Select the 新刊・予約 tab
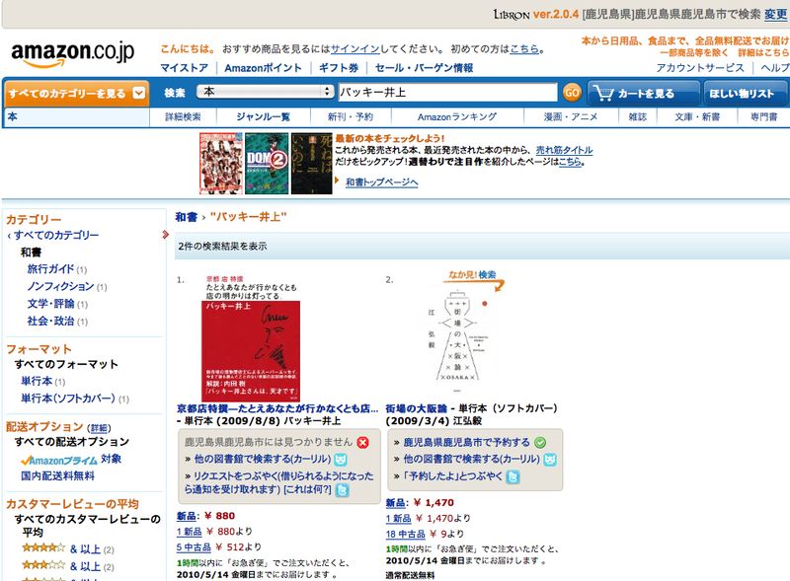Image resolution: width=790 pixels, height=581 pixels. (351, 116)
